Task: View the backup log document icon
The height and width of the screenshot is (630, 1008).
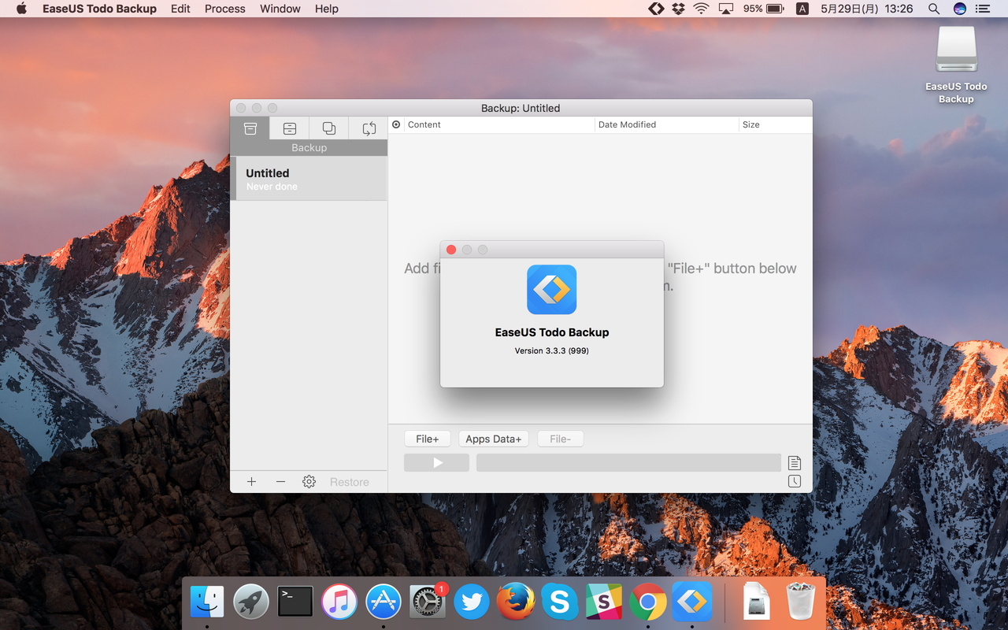Action: click(x=795, y=462)
